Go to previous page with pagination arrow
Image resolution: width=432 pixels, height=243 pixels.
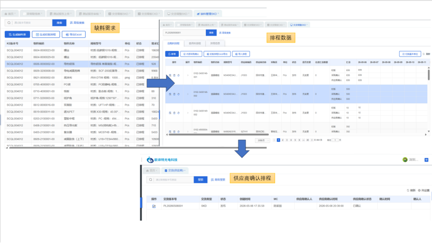(x=274, y=140)
